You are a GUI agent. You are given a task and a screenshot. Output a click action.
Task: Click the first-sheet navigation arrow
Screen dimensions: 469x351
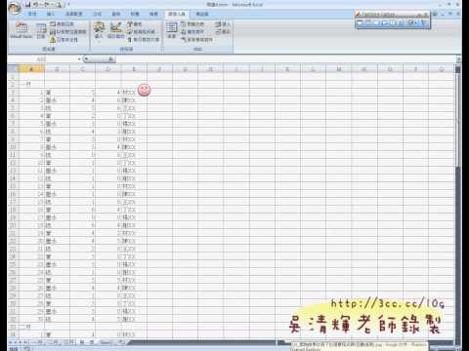tap(11, 342)
